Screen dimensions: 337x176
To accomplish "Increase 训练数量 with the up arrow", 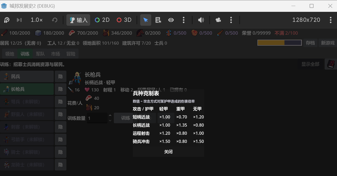I will click(110, 115).
